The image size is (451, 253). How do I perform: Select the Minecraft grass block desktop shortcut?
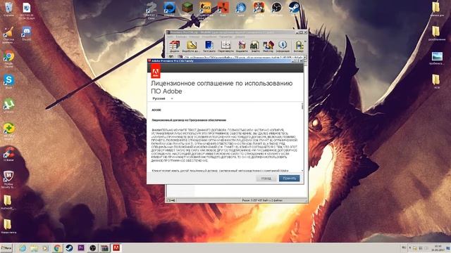point(187,8)
